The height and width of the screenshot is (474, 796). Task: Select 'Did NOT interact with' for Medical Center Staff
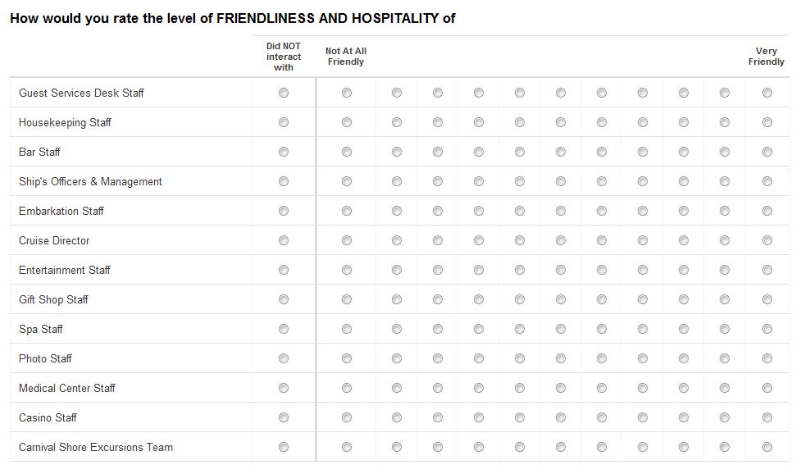point(284,388)
